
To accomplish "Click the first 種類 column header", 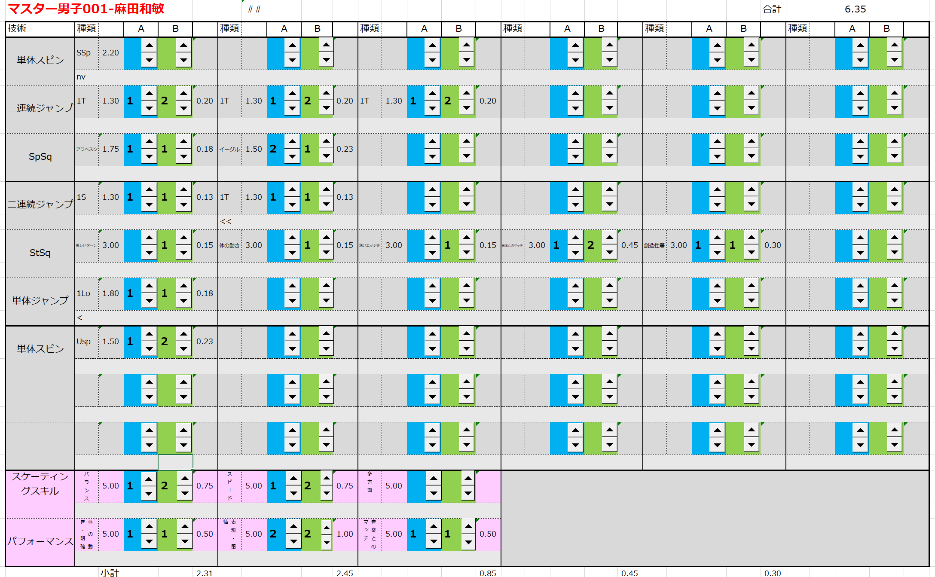I will [x=86, y=28].
